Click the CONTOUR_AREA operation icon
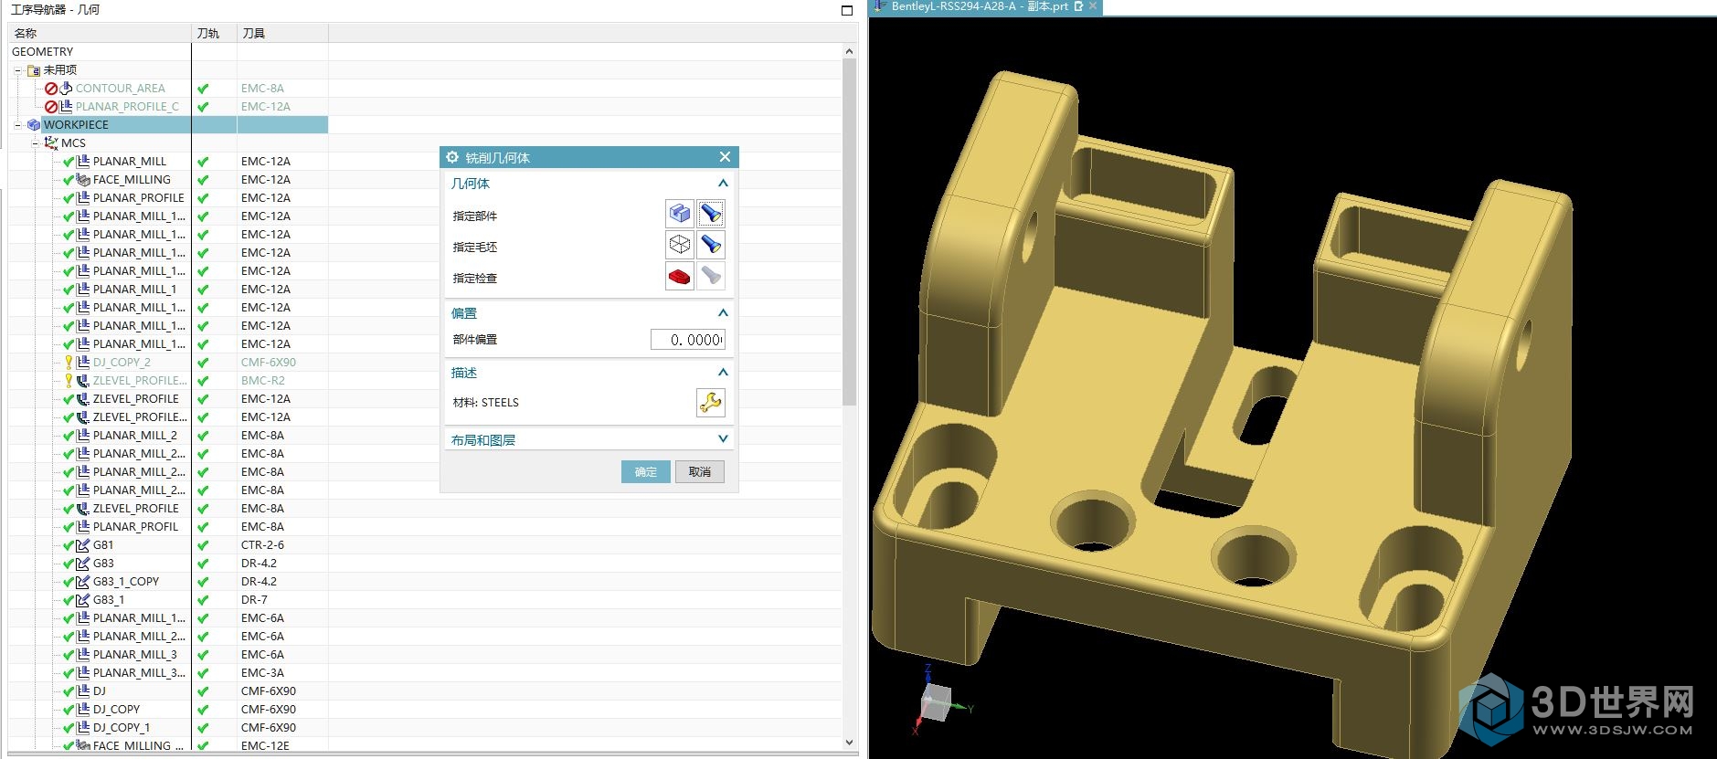Viewport: 1717px width, 759px height. click(66, 89)
